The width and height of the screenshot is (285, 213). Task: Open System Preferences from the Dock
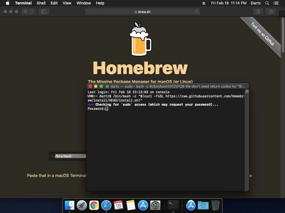tap(155, 206)
